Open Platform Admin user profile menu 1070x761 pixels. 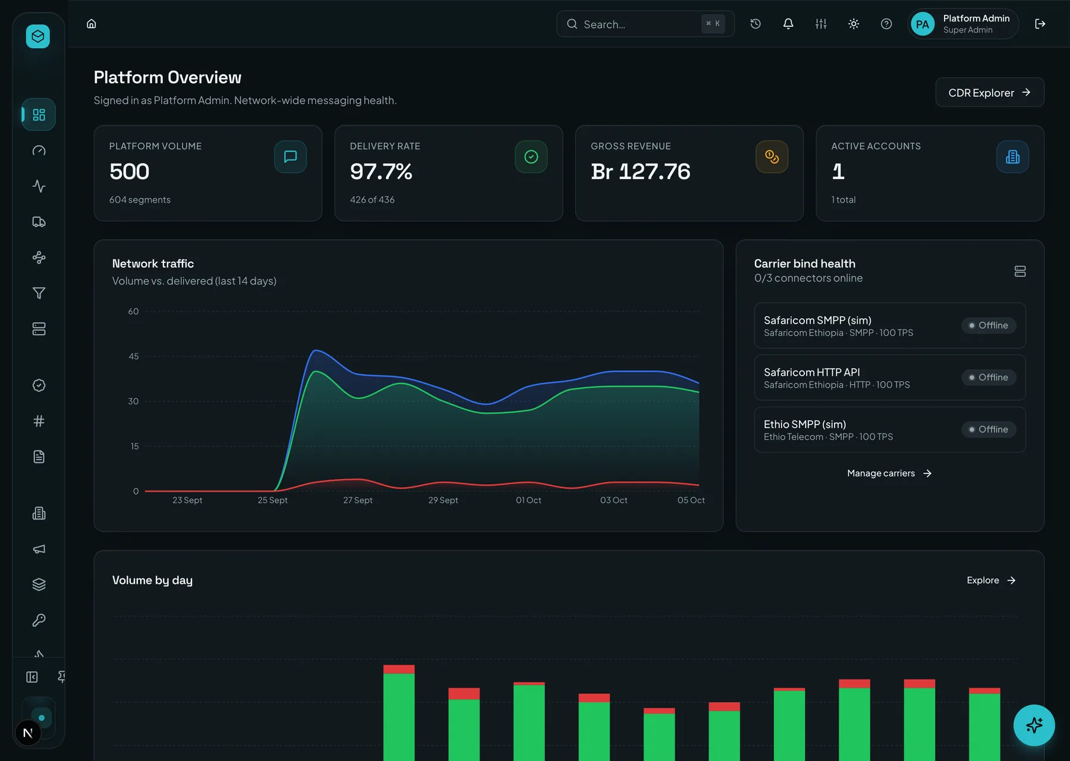(964, 24)
